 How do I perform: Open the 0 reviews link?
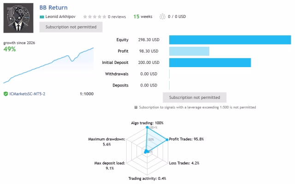click(x=117, y=17)
